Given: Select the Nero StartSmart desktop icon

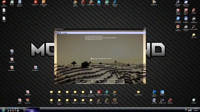Looking at the screenshot, I should point(178,28).
